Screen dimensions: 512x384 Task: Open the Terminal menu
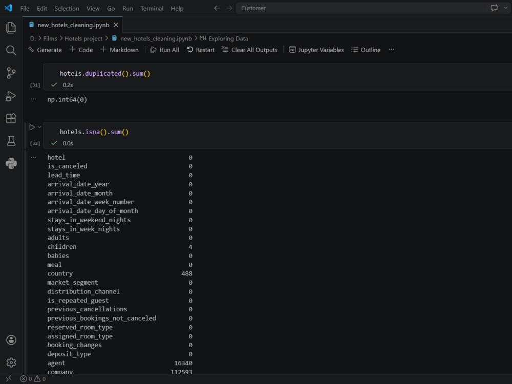pos(152,9)
